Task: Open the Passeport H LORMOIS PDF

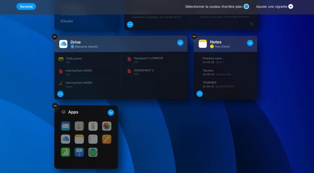Action: point(154,60)
